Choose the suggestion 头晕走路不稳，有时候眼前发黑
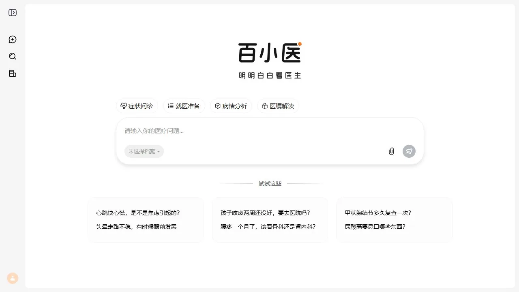Screen dimensions: 519x292 (136, 227)
